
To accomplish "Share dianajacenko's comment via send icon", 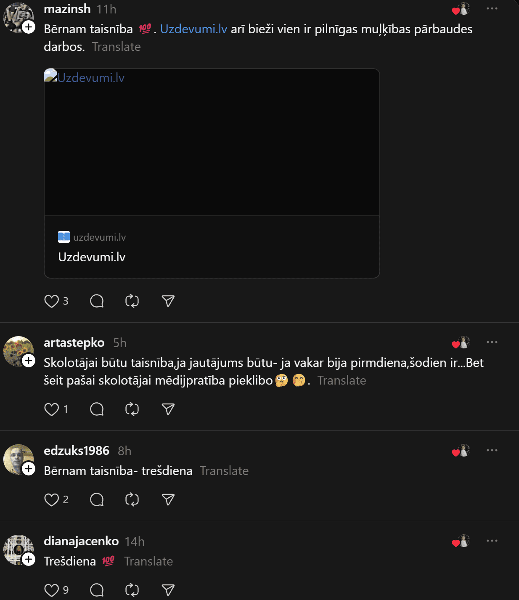I will click(x=168, y=590).
